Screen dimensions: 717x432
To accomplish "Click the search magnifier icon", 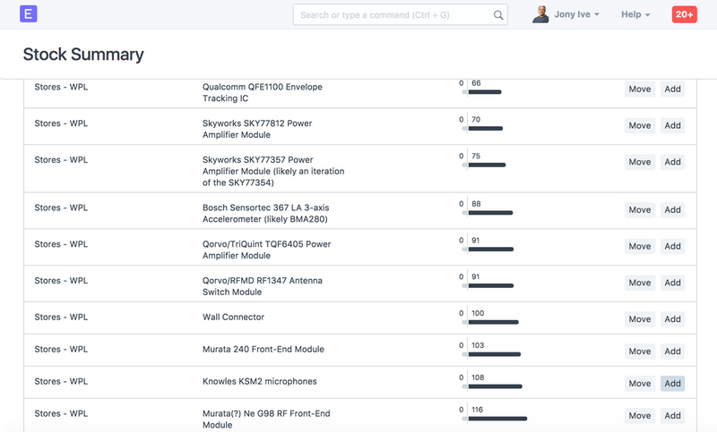I will 498,15.
